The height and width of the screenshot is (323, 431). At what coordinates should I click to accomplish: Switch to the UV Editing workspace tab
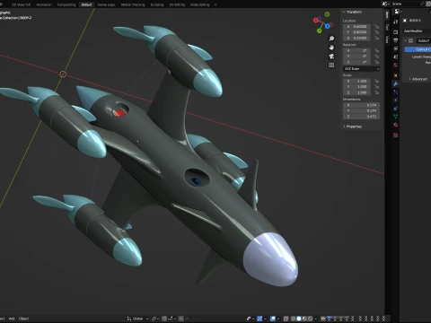click(x=177, y=4)
